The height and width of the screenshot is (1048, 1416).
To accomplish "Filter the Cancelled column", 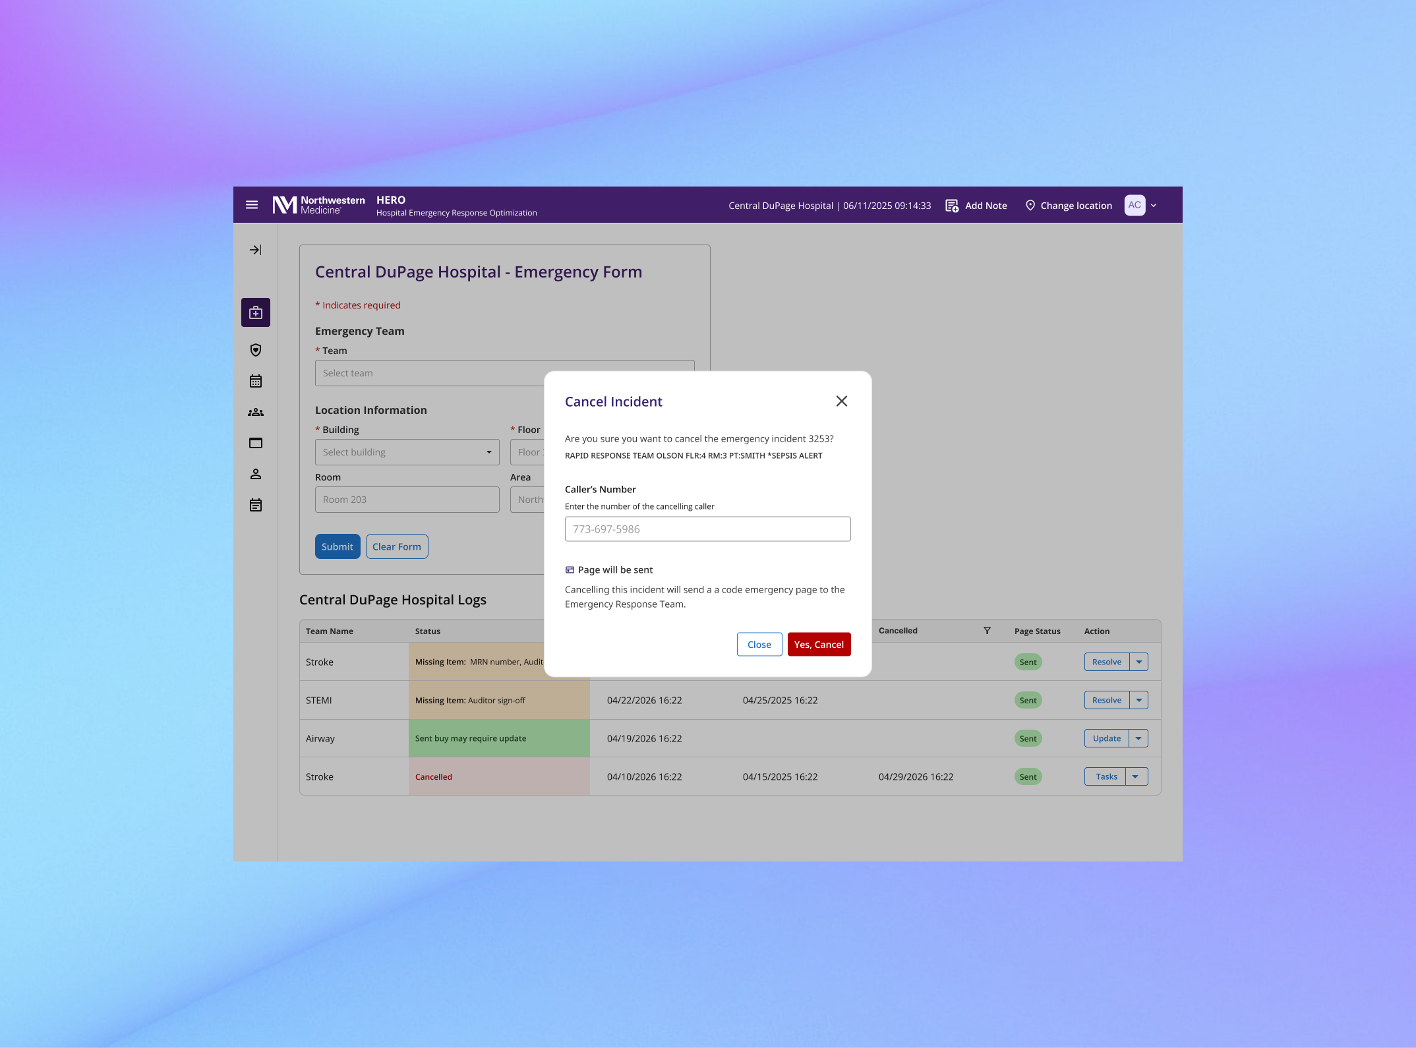I will [987, 631].
